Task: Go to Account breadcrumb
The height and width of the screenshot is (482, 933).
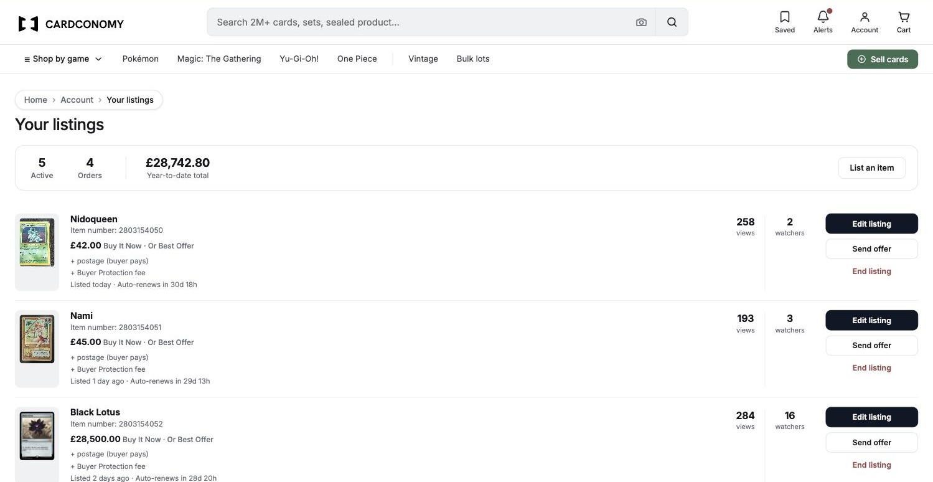Action: pos(77,100)
